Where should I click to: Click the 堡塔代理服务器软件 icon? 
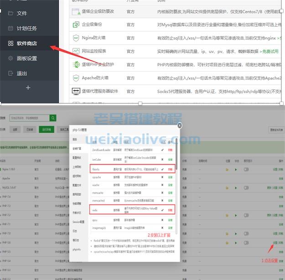[x=76, y=91]
